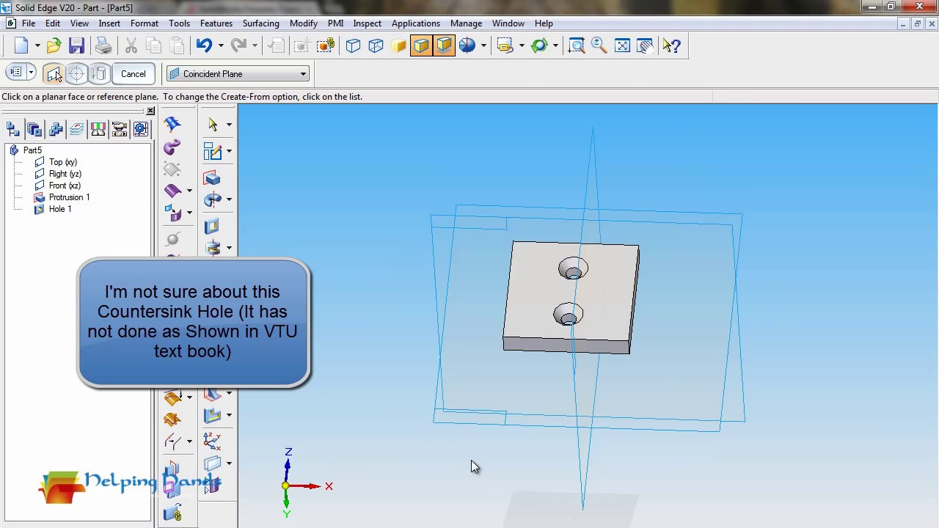Viewport: 939px width, 528px height.
Task: Switch to visible and hidden edges display
Action: [x=376, y=45]
